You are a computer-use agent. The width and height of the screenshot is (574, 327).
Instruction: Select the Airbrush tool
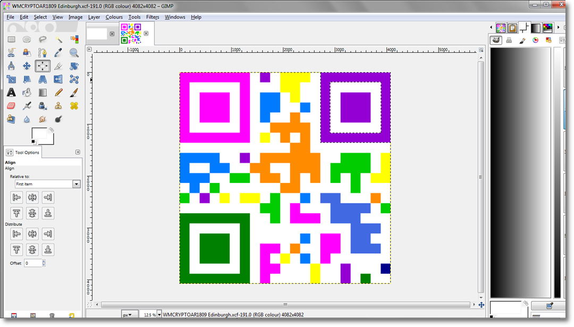pos(27,106)
